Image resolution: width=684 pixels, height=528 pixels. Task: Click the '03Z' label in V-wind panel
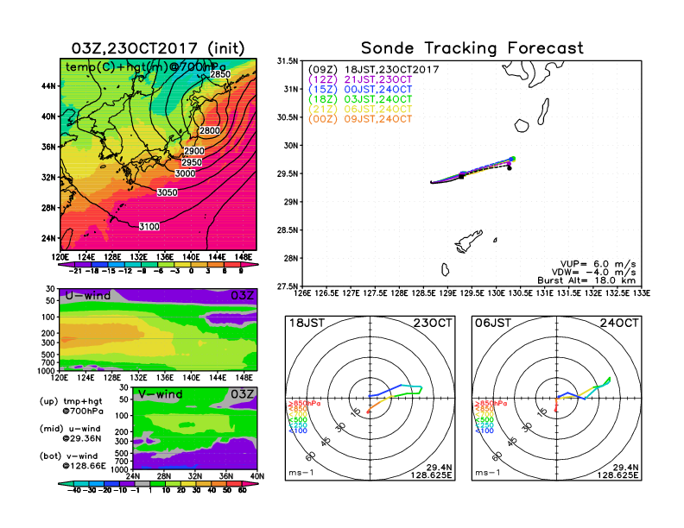[242, 394]
